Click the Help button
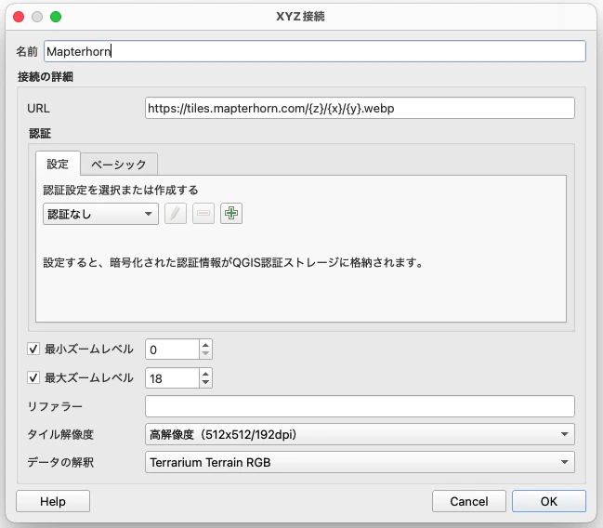 [x=53, y=501]
